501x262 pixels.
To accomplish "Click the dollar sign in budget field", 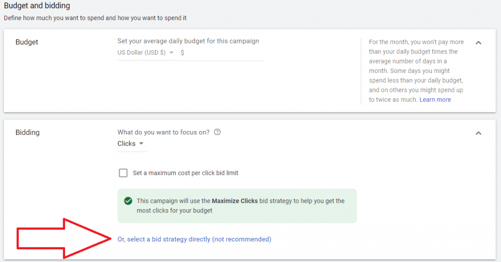I will point(182,53).
